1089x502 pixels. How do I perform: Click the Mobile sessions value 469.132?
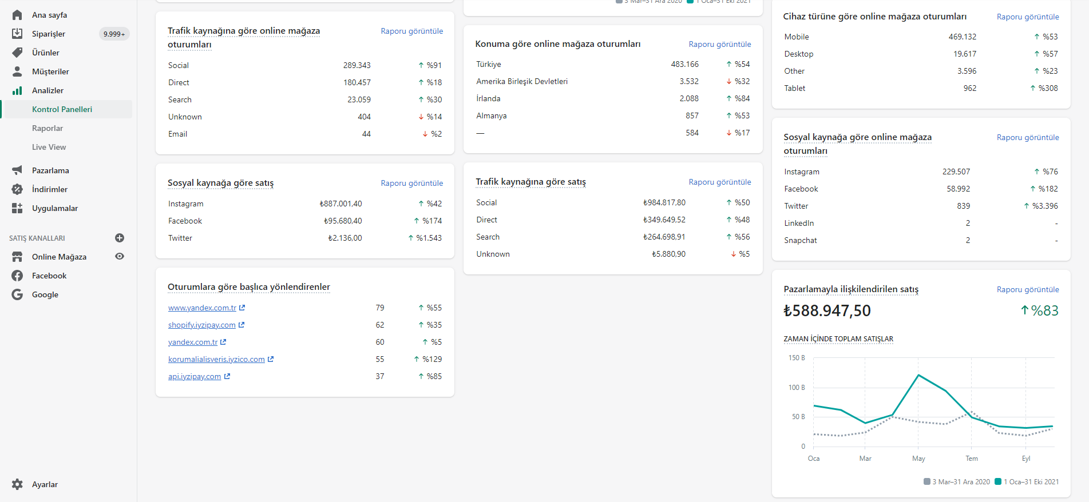tap(963, 37)
